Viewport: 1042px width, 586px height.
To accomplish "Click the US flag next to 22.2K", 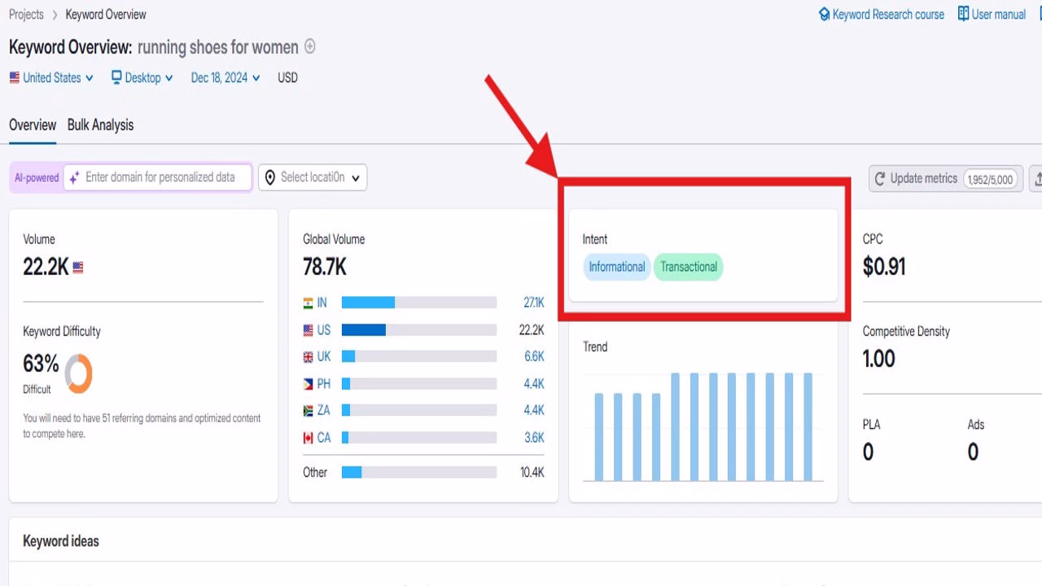I will point(77,266).
